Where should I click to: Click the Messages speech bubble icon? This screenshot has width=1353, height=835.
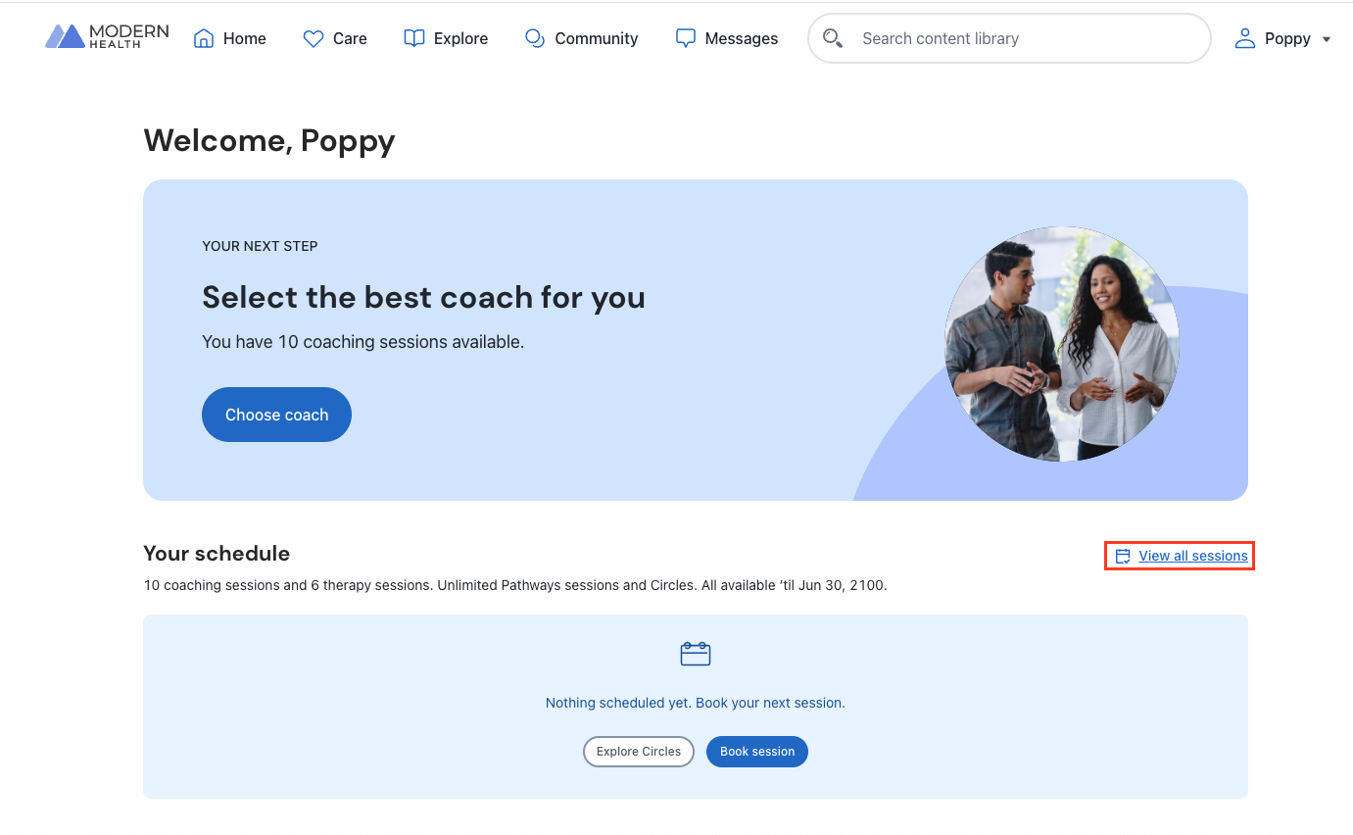tap(686, 38)
